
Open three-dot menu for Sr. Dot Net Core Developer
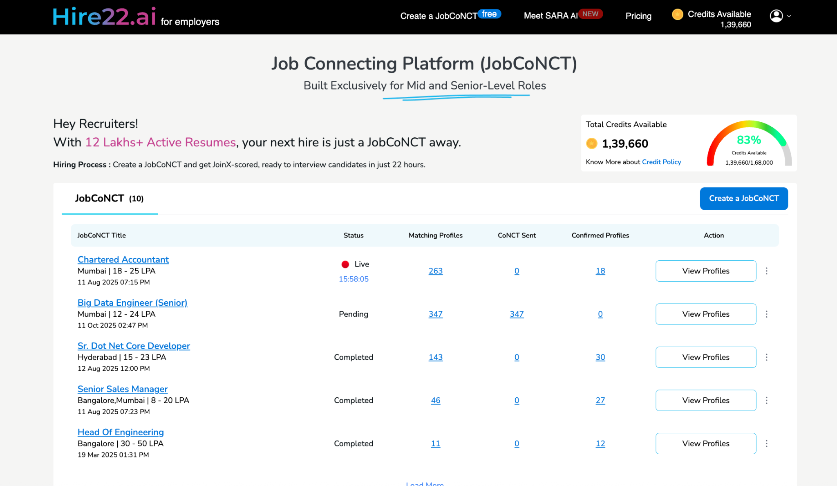(767, 357)
